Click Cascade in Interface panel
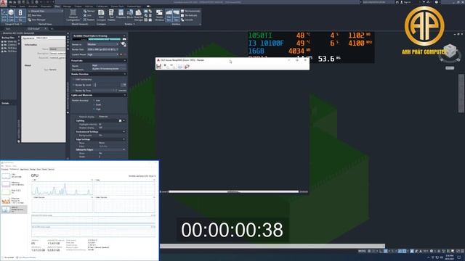The image size is (465, 261). coord(187,20)
